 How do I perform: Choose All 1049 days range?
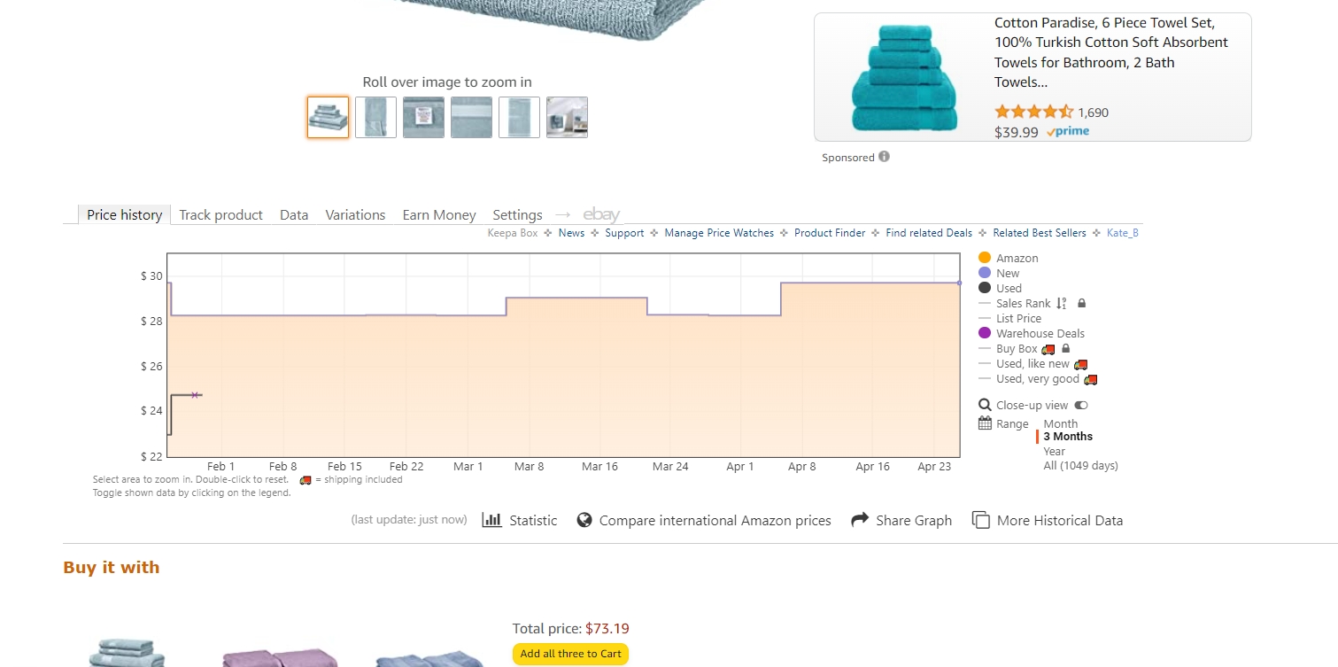coord(1081,465)
